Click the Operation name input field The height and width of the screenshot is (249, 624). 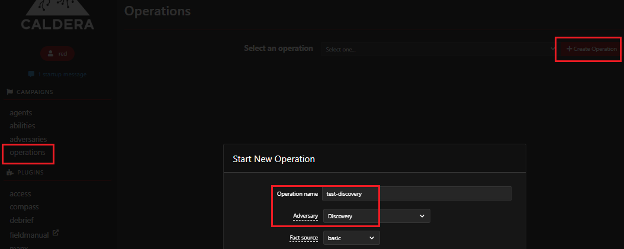[416, 193]
